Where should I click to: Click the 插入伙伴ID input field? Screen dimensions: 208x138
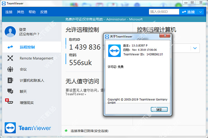(x=164, y=12)
